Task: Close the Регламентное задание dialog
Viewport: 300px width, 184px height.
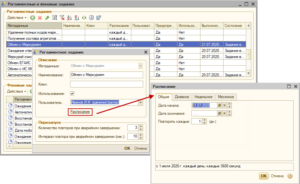Action: click(146, 52)
